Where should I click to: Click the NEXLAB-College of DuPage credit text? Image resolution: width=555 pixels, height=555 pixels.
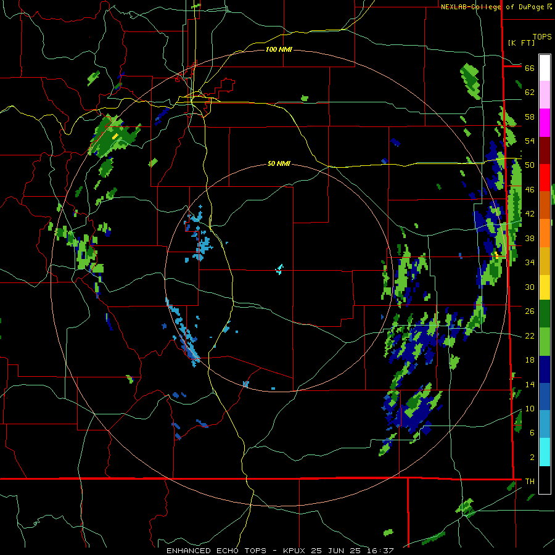pyautogui.click(x=493, y=7)
